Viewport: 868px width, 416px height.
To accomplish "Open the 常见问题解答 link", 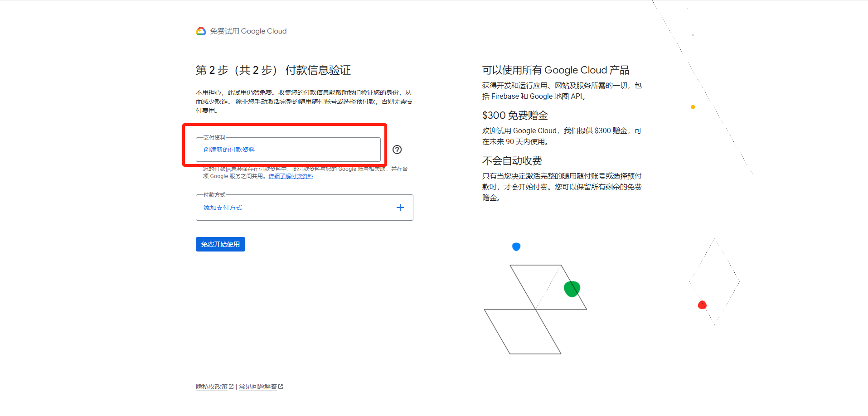I will [258, 387].
